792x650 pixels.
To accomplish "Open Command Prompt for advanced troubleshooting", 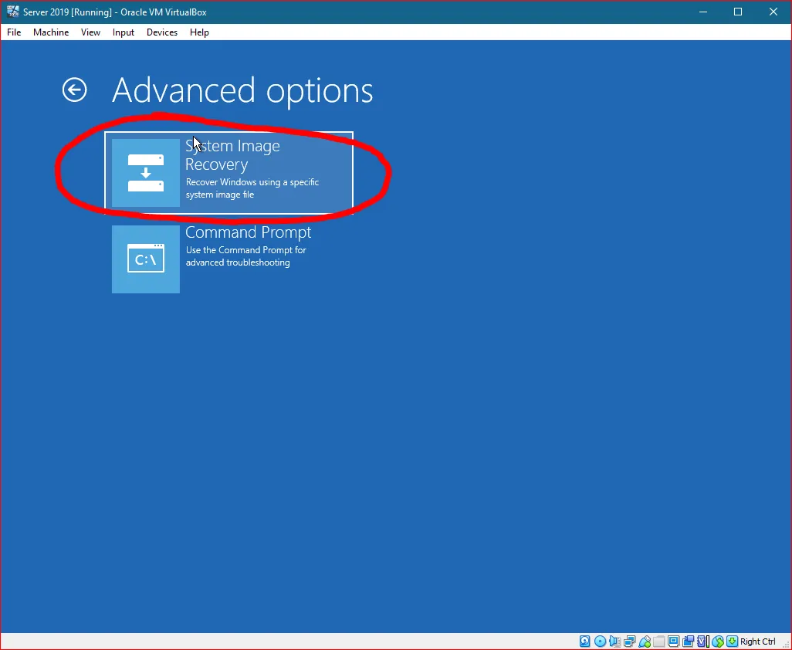I will pyautogui.click(x=232, y=259).
